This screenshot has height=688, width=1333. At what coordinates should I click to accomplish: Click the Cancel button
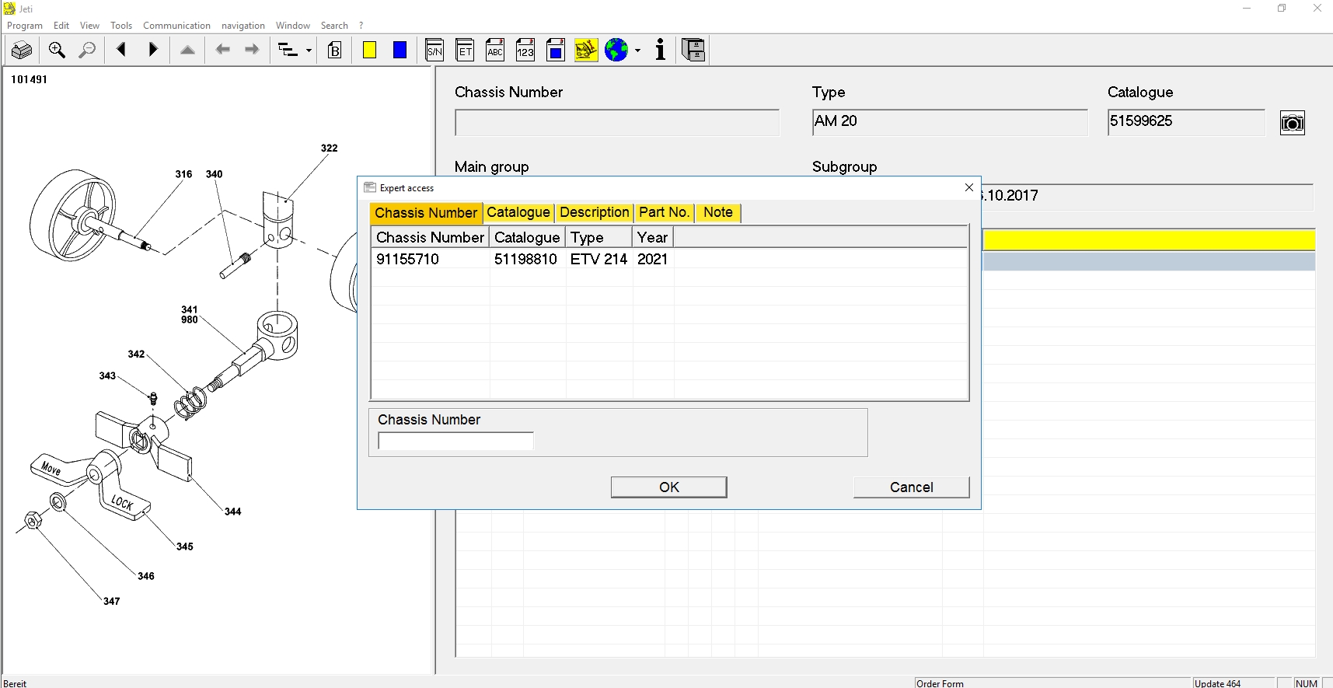pyautogui.click(x=912, y=487)
